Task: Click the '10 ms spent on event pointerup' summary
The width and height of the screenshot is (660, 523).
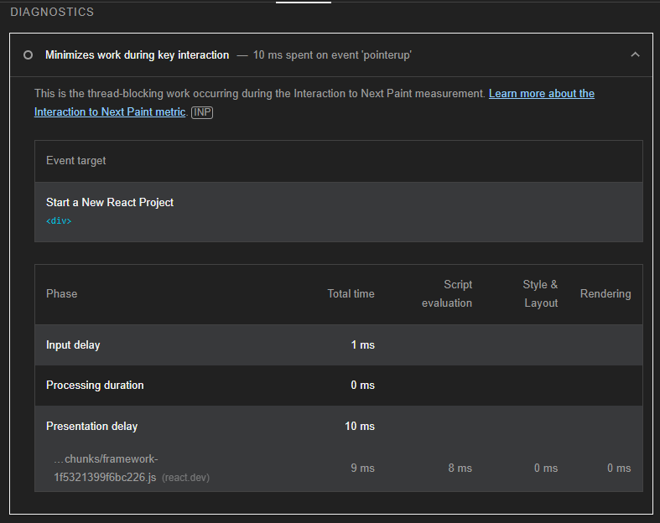Action: [332, 55]
